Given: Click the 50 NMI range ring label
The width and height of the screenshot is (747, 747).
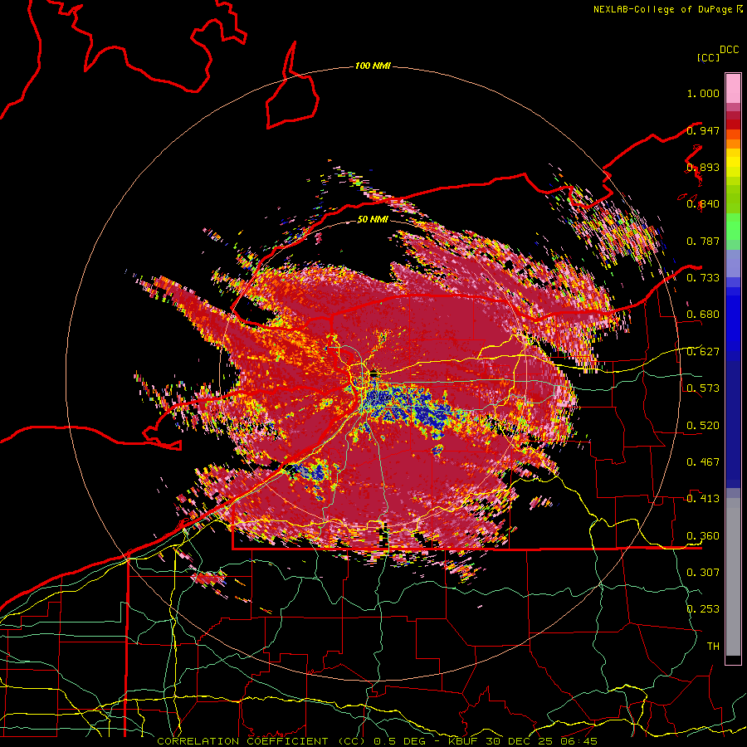Looking at the screenshot, I should [373, 220].
